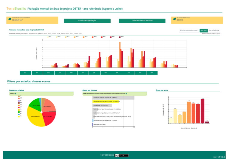Filter by the mai month button
The image size is (229, 162).
click(x=72, y=73)
